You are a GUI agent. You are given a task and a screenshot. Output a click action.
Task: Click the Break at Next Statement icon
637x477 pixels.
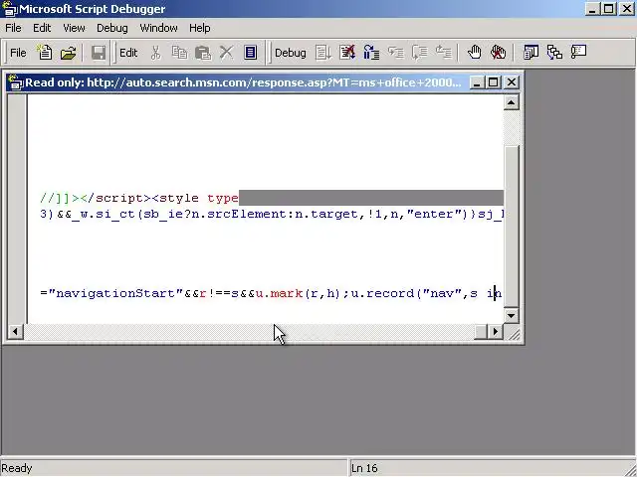click(371, 53)
